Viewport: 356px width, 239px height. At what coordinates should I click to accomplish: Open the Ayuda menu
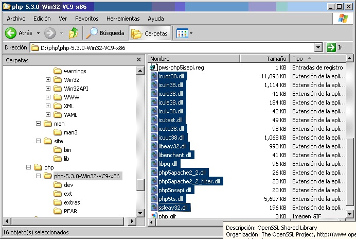pyautogui.click(x=156, y=19)
